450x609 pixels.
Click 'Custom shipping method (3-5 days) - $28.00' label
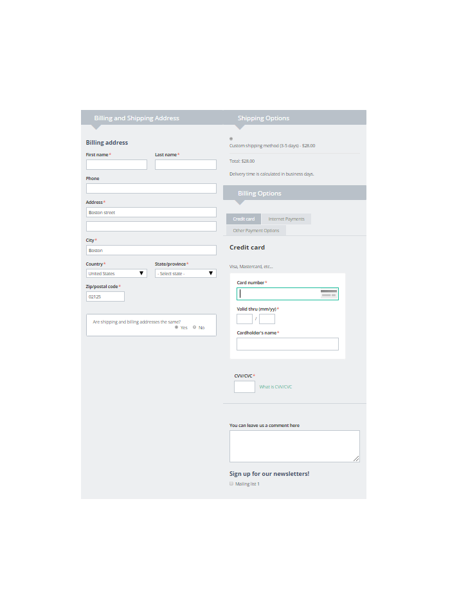(x=272, y=145)
